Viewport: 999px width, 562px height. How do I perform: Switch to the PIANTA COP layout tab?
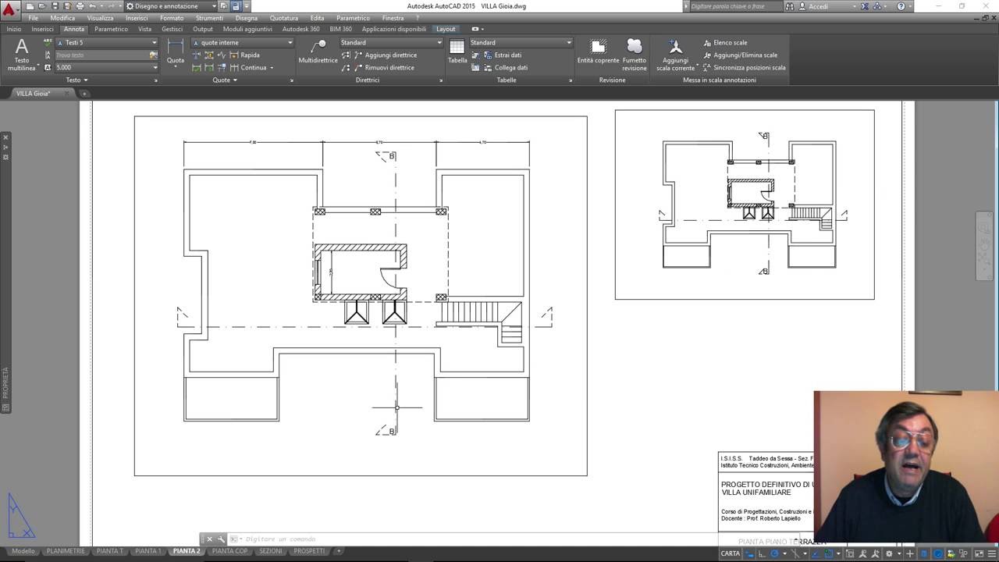pos(229,551)
